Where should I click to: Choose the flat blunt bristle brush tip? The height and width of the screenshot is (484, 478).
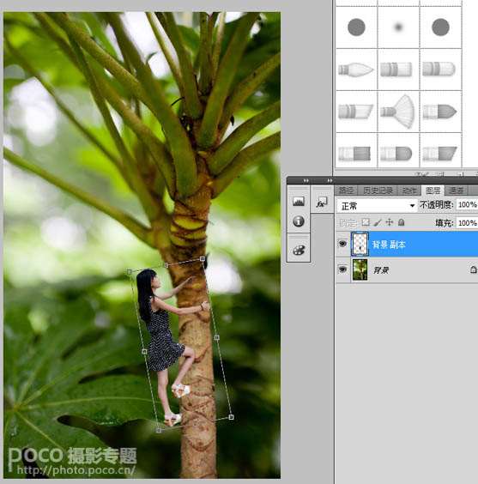(x=354, y=154)
